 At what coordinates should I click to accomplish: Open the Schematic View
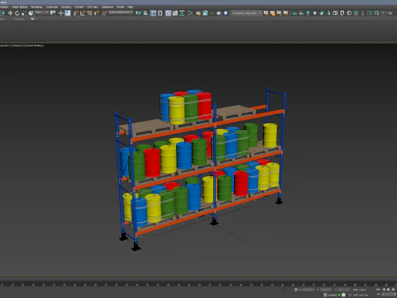tap(182, 13)
